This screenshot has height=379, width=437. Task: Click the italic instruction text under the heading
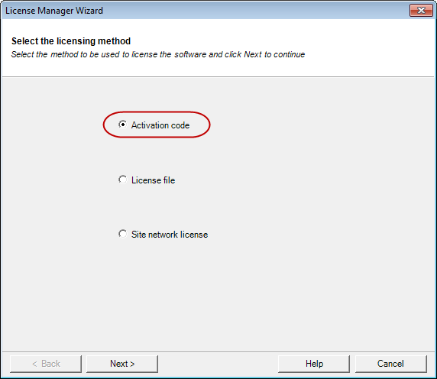[x=158, y=54]
